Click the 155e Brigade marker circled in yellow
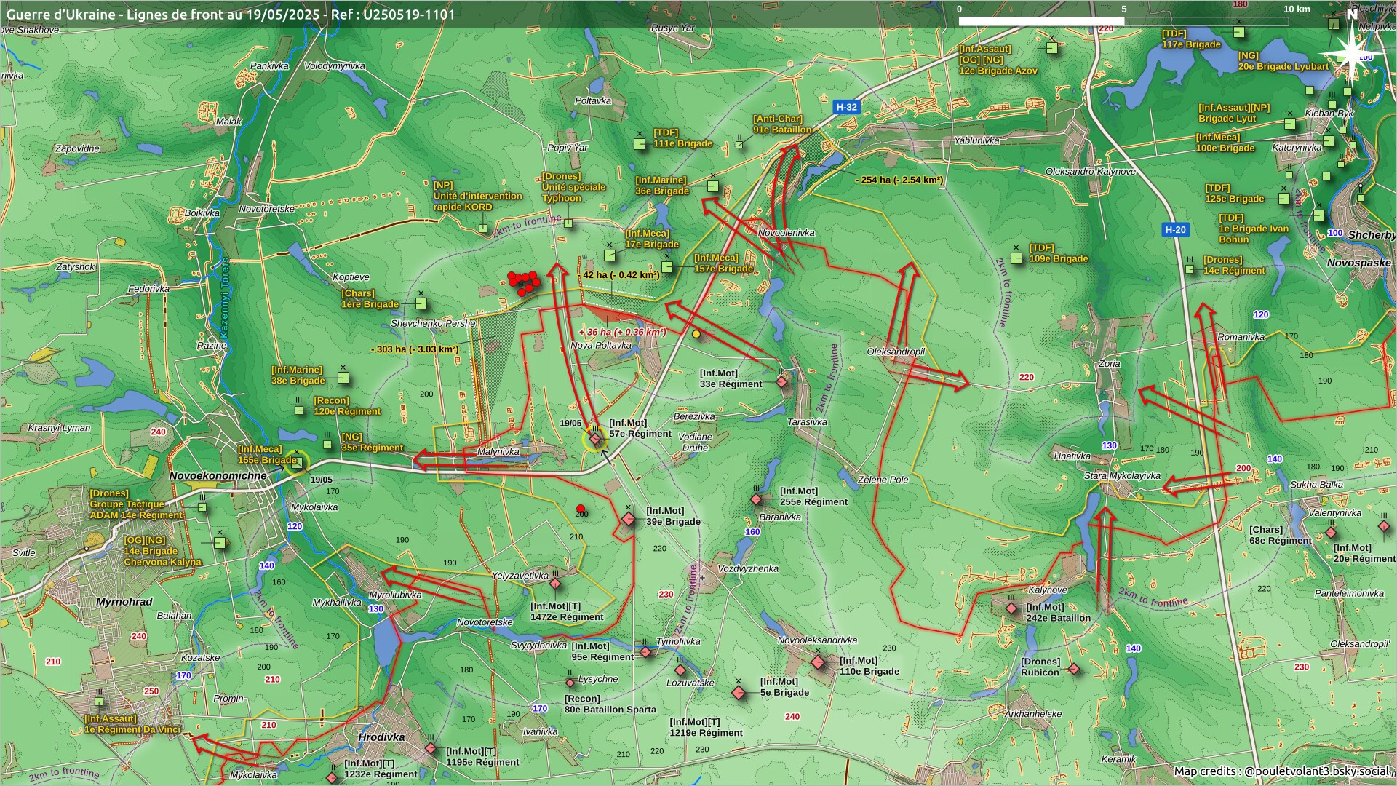 [297, 462]
